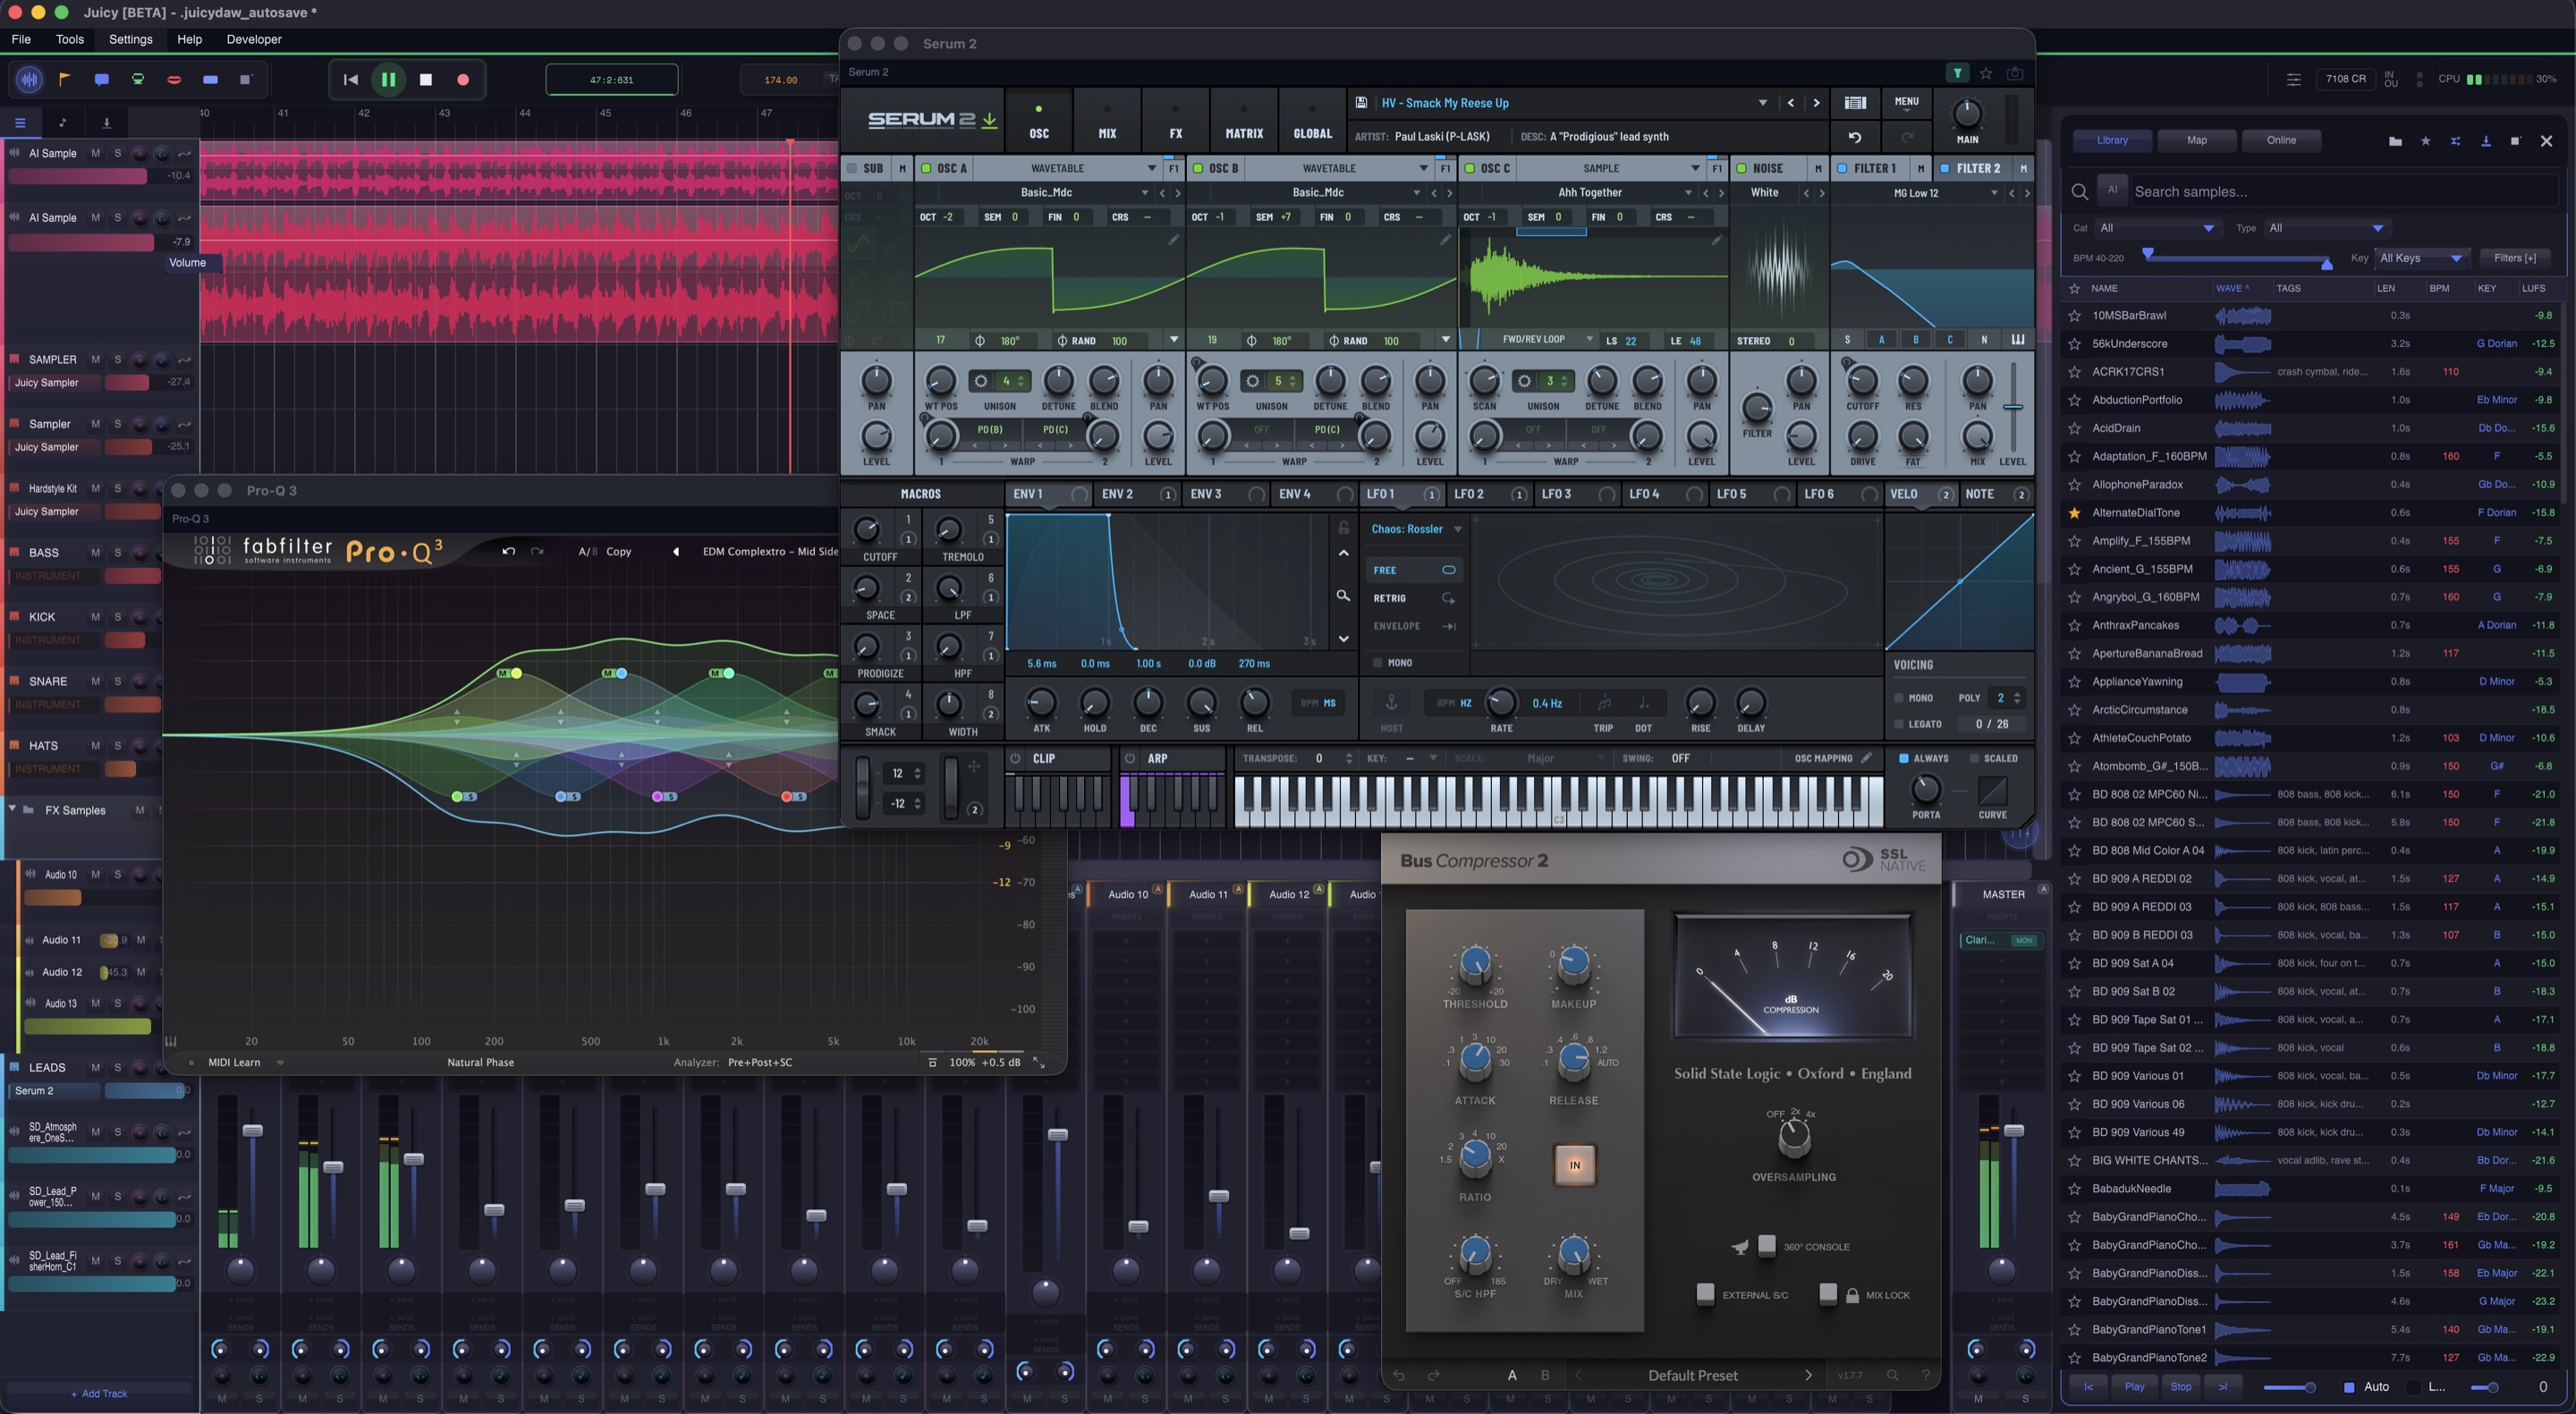2576x1414 pixels.
Task: Click Serum undo arrow icon
Action: tap(1854, 137)
